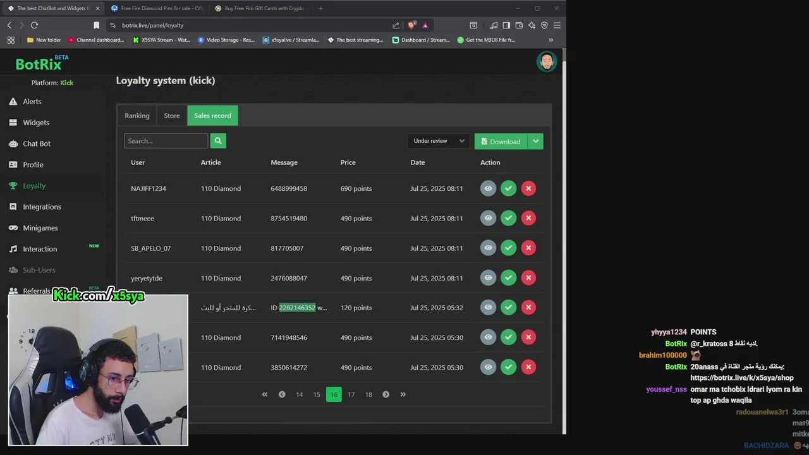View the 120 points purchase eye icon
This screenshot has height=455, width=809.
[x=488, y=307]
